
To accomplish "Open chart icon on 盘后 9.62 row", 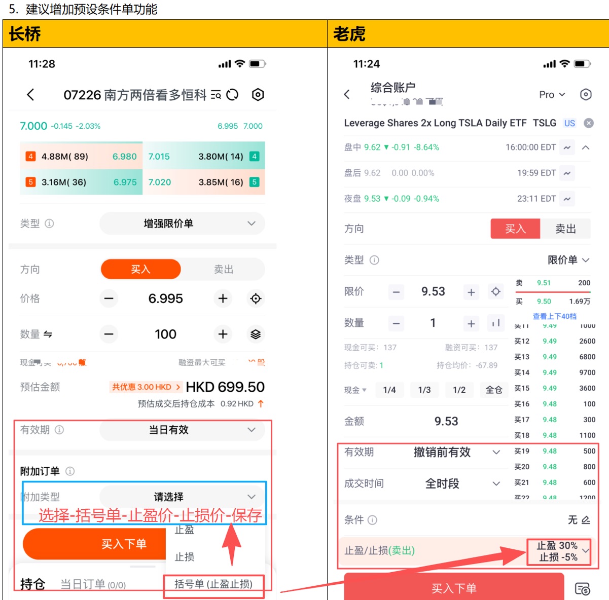I will coord(567,173).
